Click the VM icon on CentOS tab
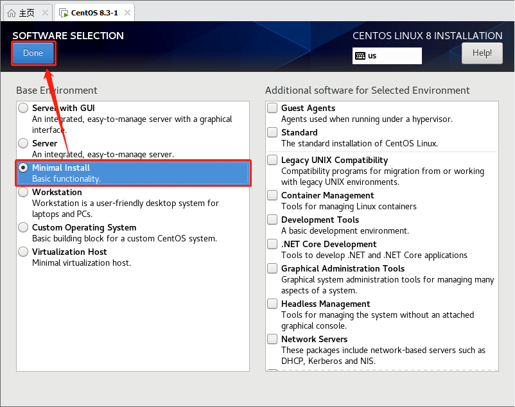The height and width of the screenshot is (407, 515). pyautogui.click(x=64, y=13)
